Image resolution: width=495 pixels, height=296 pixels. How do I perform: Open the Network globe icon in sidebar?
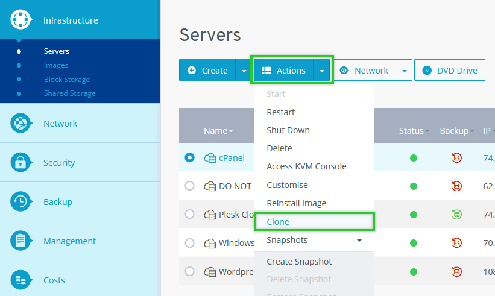coord(21,124)
